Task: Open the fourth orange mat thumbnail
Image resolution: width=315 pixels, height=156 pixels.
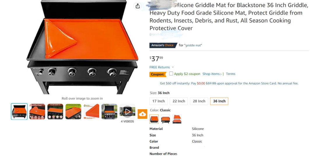Action: pos(73,111)
